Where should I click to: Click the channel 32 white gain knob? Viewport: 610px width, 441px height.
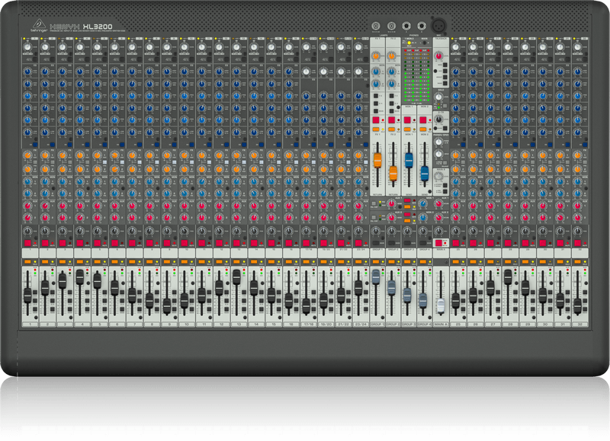tap(577, 47)
